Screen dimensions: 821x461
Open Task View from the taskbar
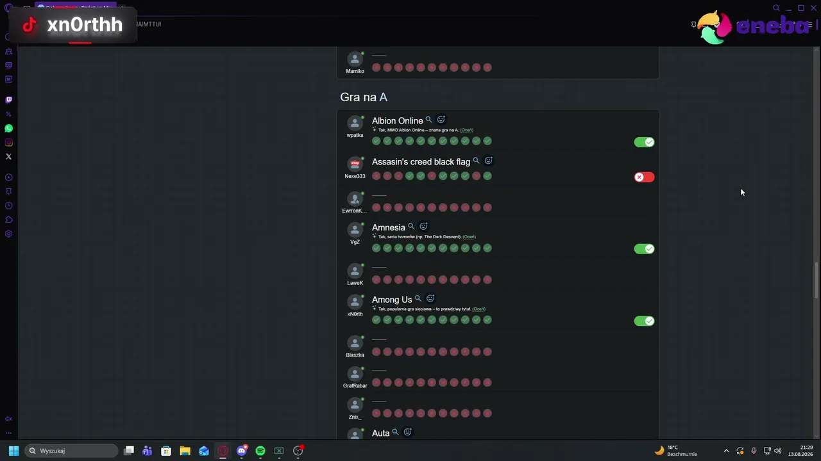(129, 451)
